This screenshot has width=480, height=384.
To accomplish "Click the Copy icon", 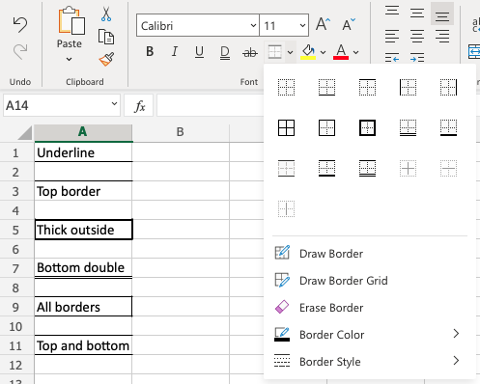I will (106, 37).
